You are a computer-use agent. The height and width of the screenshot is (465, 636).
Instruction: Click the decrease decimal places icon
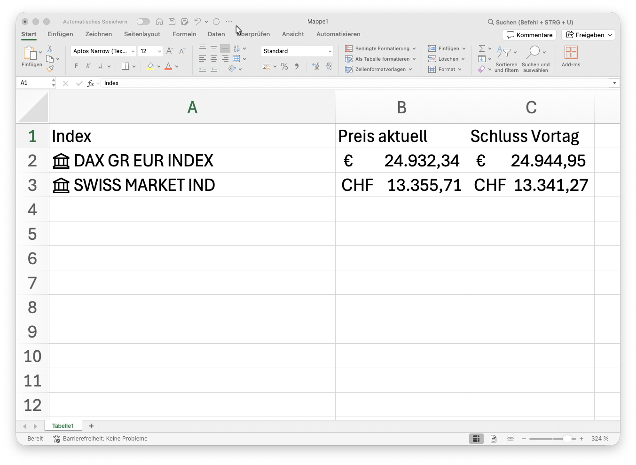[328, 66]
